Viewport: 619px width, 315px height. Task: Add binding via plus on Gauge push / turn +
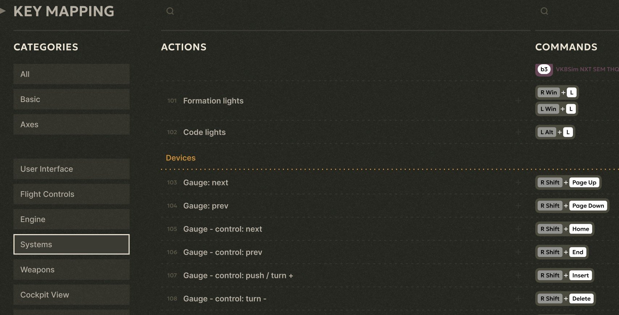519,275
